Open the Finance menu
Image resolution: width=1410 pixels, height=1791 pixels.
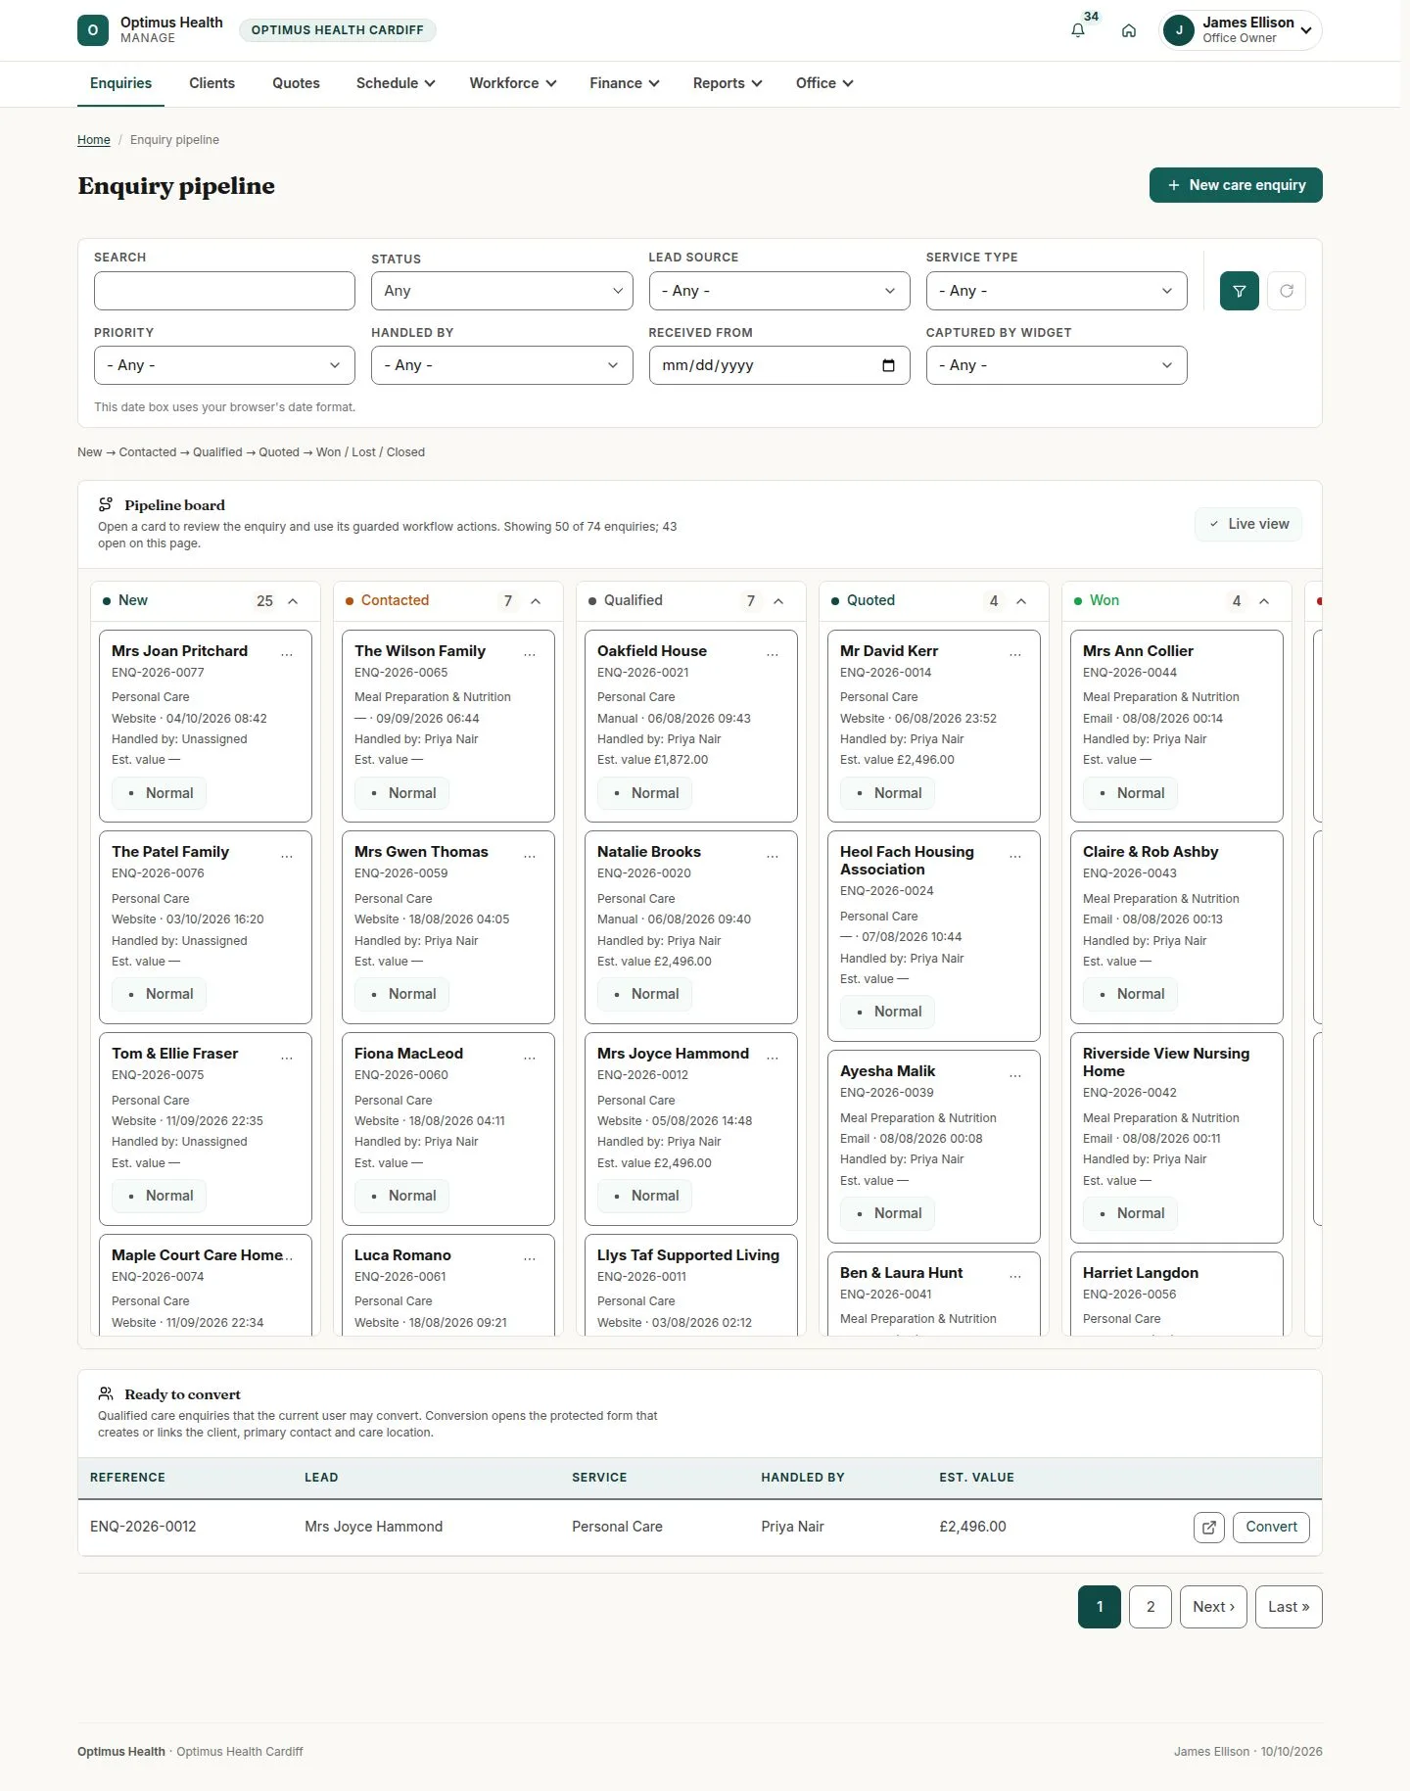click(x=625, y=83)
